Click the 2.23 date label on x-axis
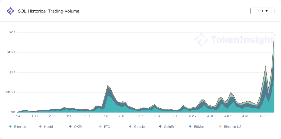This screenshot has height=139, width=281. click(x=105, y=116)
